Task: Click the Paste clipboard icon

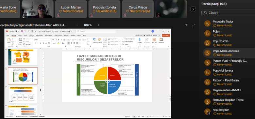Action: (9, 40)
